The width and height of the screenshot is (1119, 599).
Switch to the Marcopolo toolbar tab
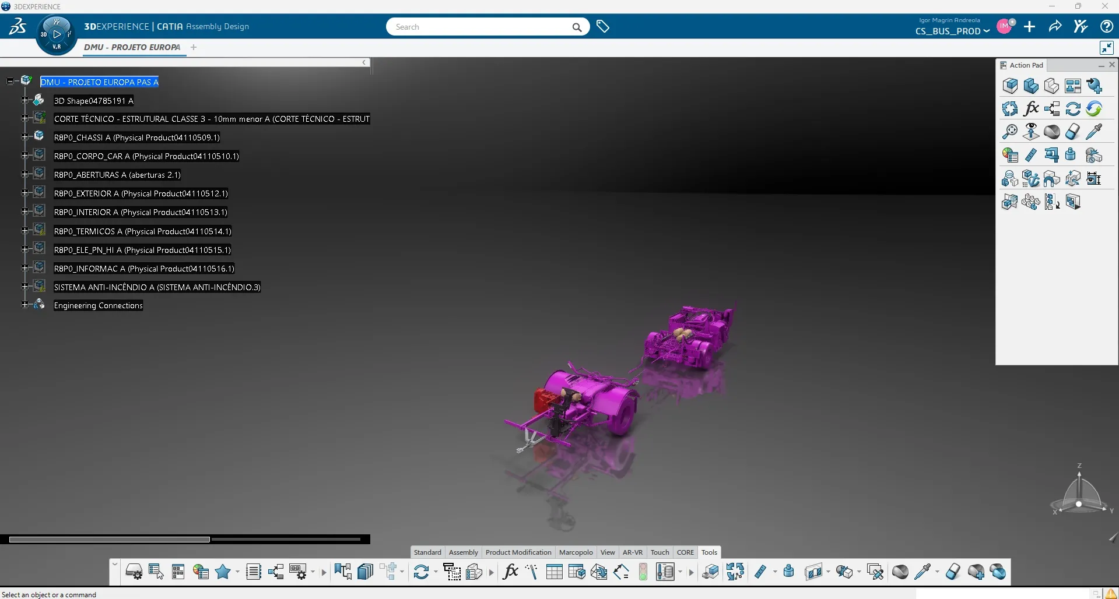[x=575, y=552]
